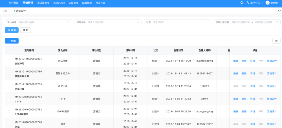Viewport: 282px width, 128px height.
Task: Open the 忠诚度管理 menu
Action: [x=43, y=3]
